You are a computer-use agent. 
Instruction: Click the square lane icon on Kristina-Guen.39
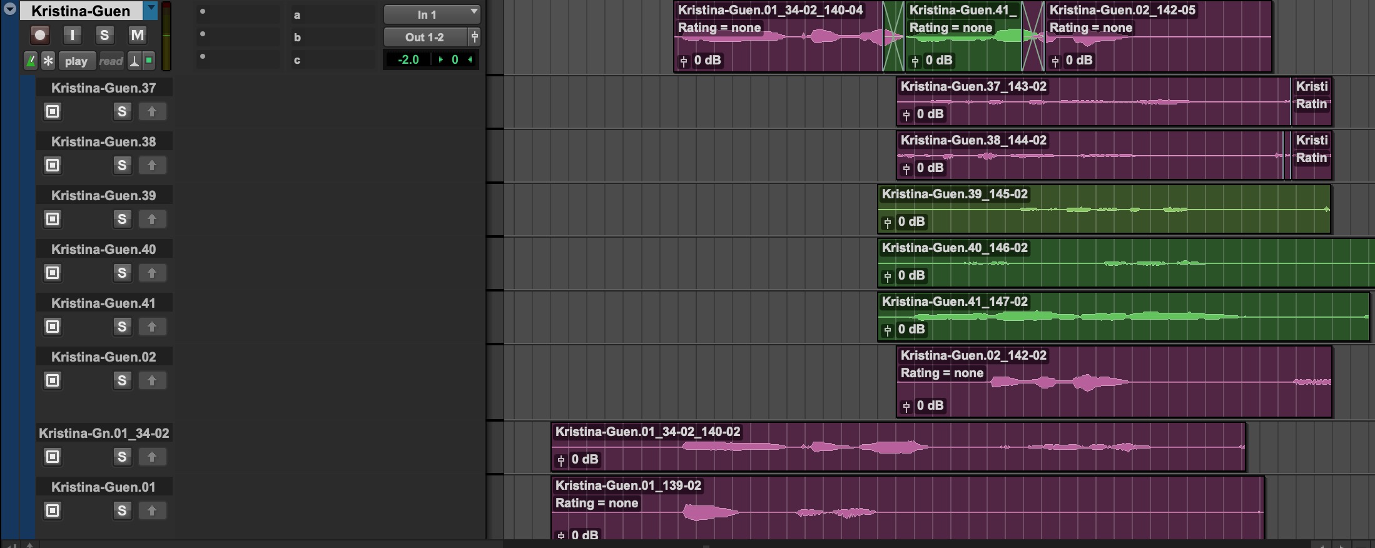click(53, 219)
